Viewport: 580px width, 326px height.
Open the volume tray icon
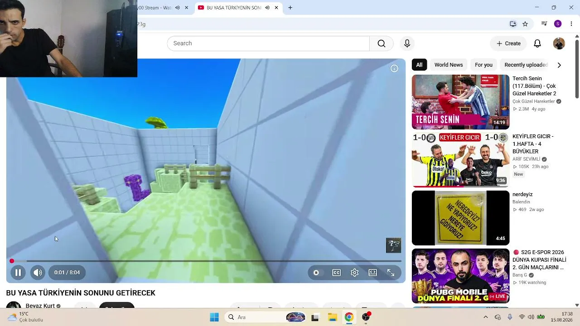(531, 317)
